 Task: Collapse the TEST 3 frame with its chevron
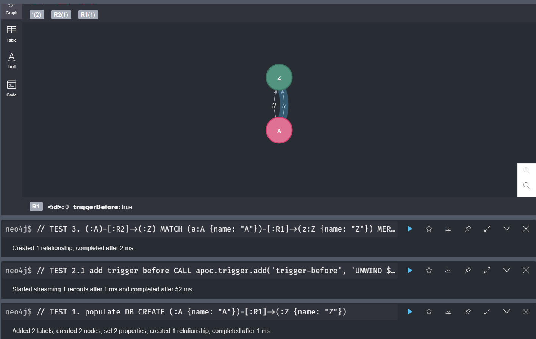(x=507, y=229)
